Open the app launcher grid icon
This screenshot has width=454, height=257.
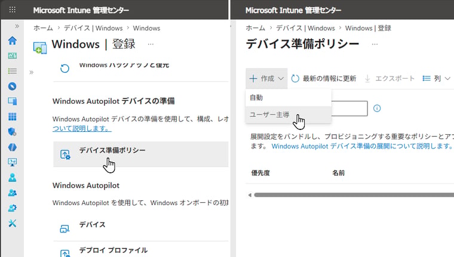[x=12, y=10]
